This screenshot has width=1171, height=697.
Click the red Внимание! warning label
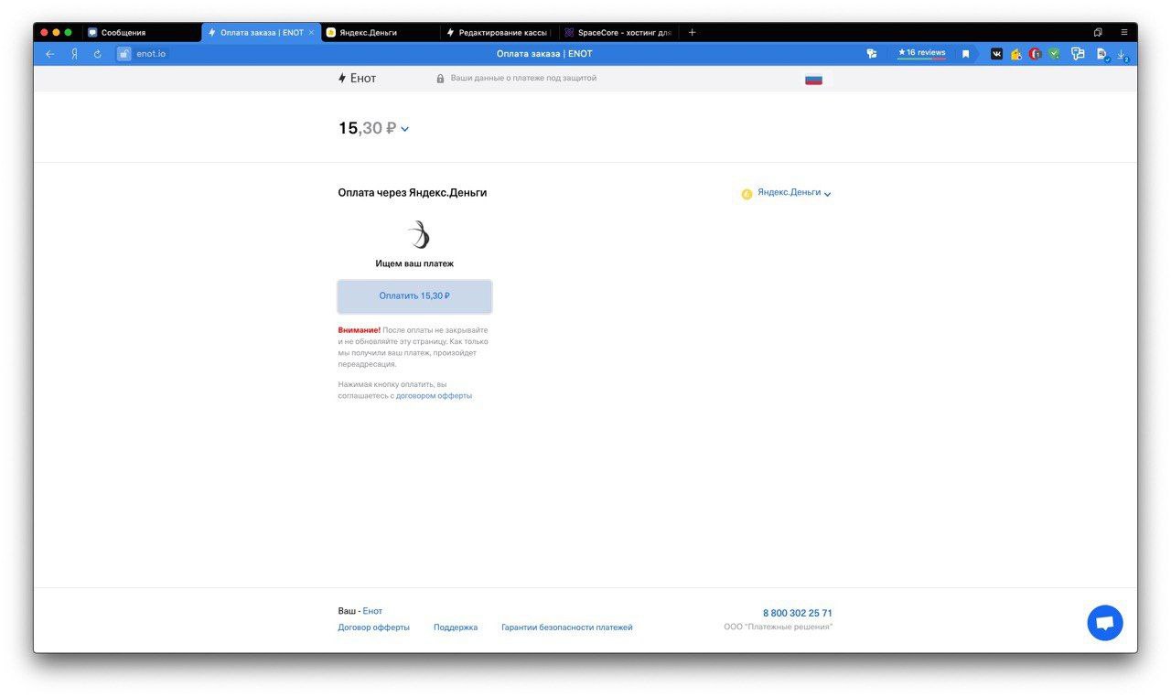(359, 330)
